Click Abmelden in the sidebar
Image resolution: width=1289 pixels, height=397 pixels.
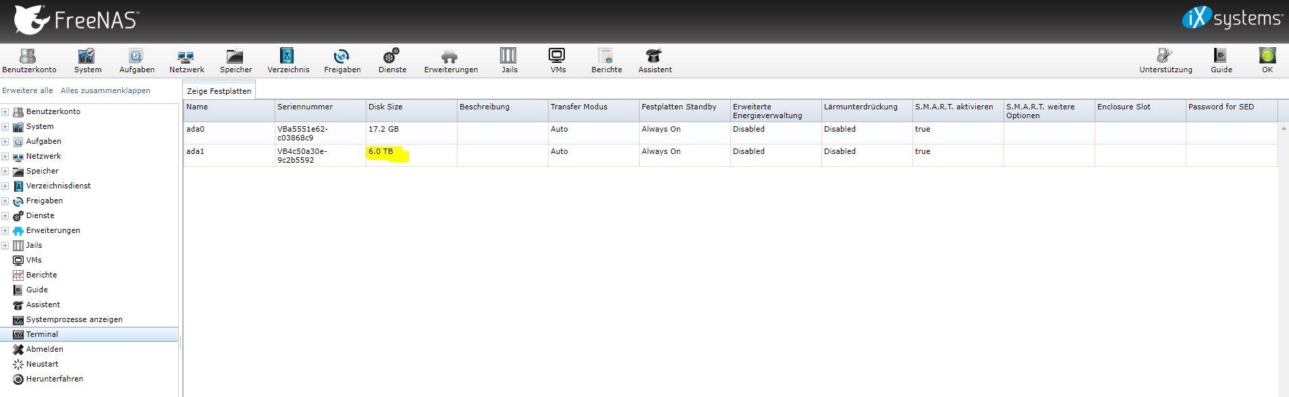pos(45,349)
